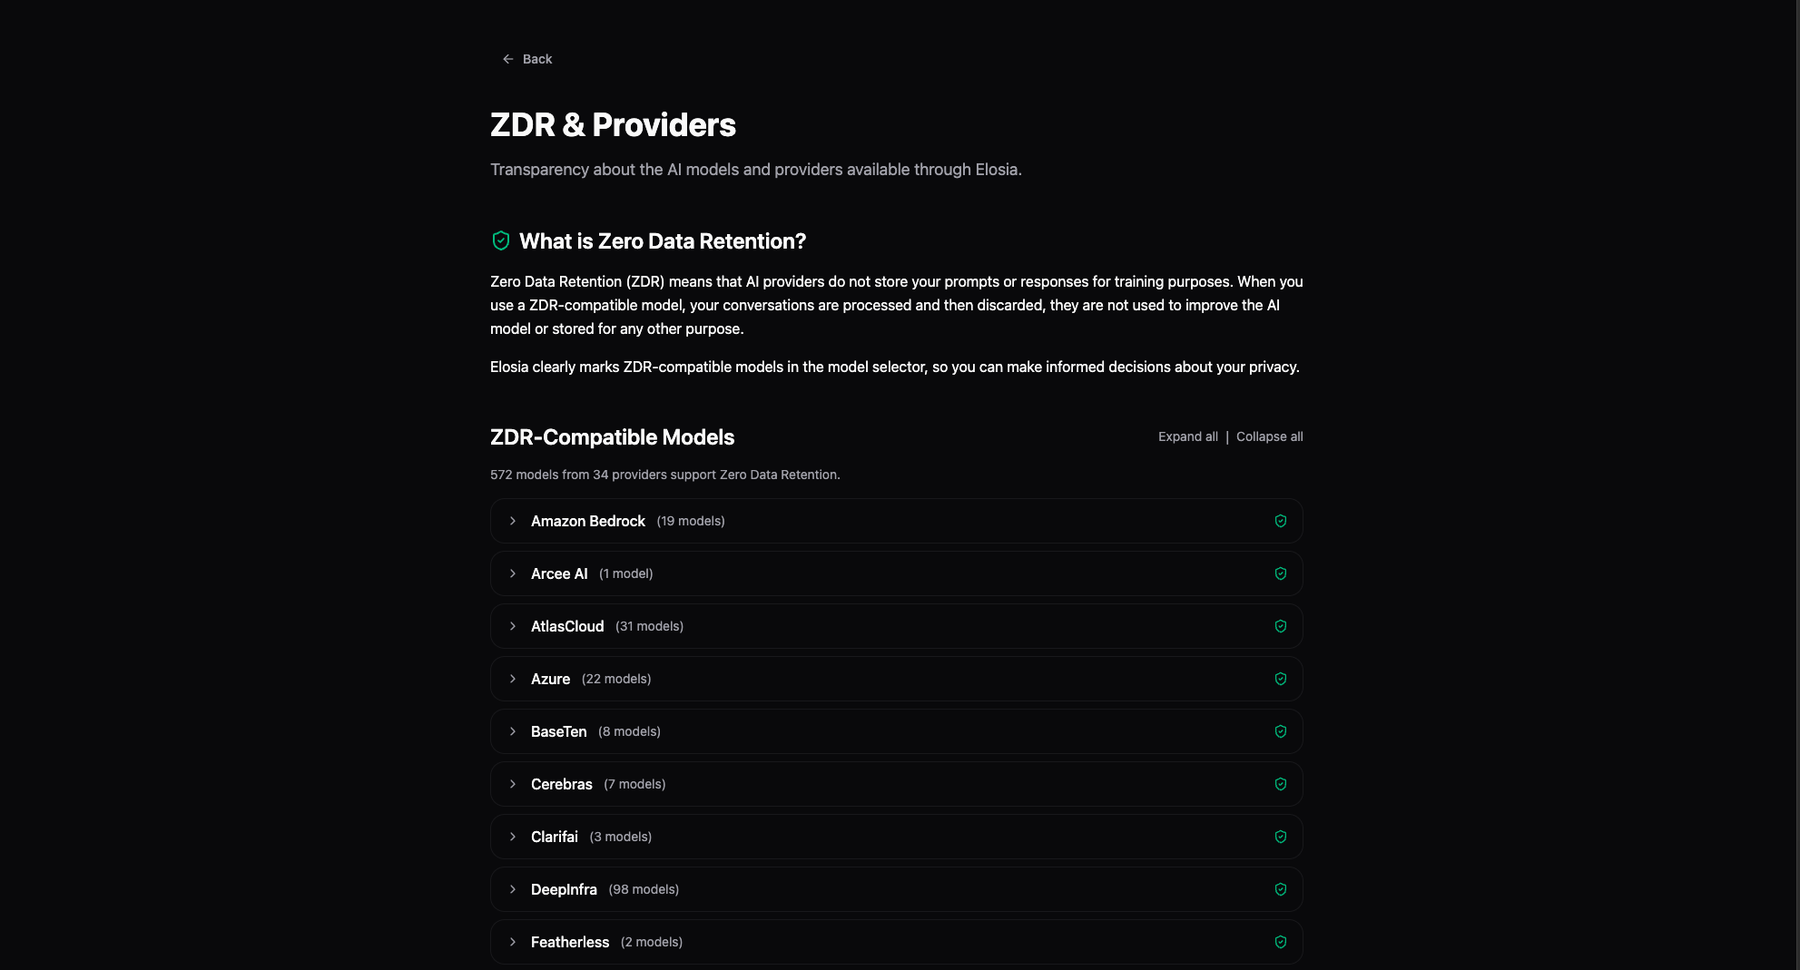Click the back arrow icon
This screenshot has height=970, width=1800.
pos(508,59)
